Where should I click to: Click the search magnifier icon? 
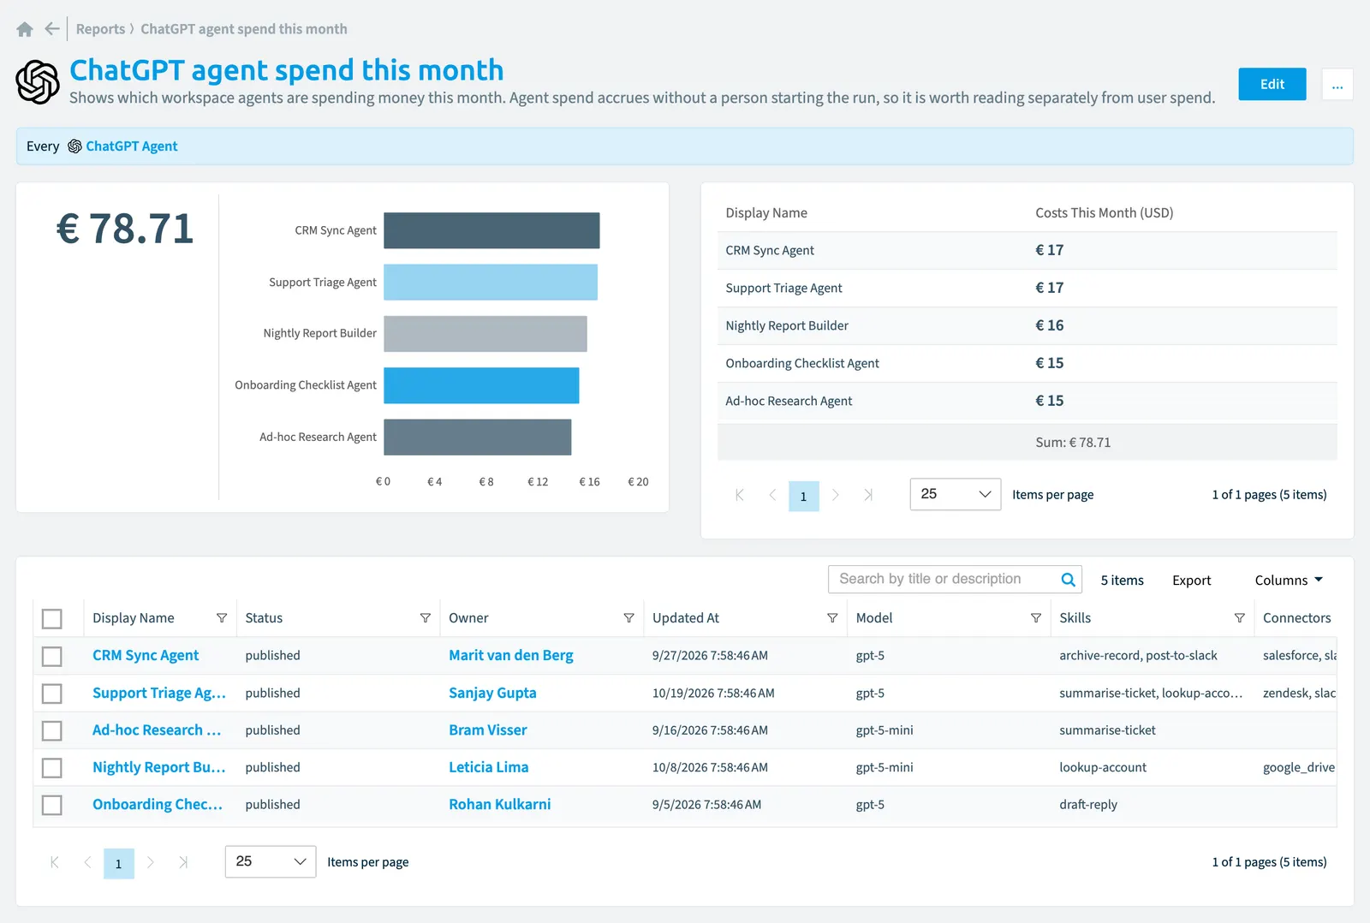(1068, 580)
